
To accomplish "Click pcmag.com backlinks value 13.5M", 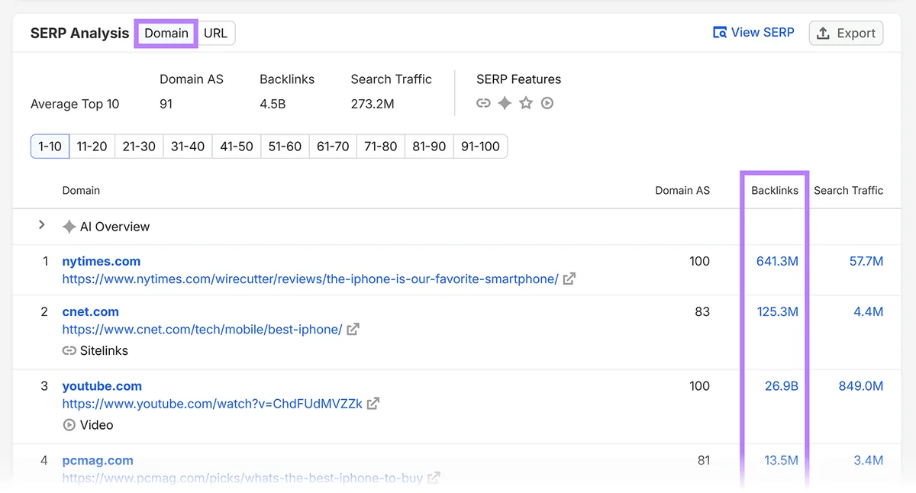I will 781,460.
